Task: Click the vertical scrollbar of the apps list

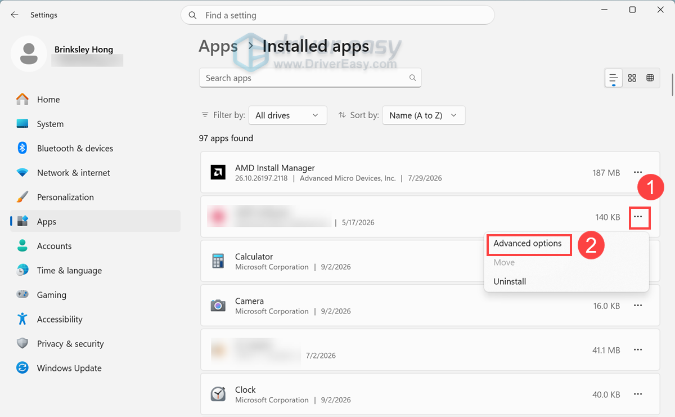Action: point(672,84)
